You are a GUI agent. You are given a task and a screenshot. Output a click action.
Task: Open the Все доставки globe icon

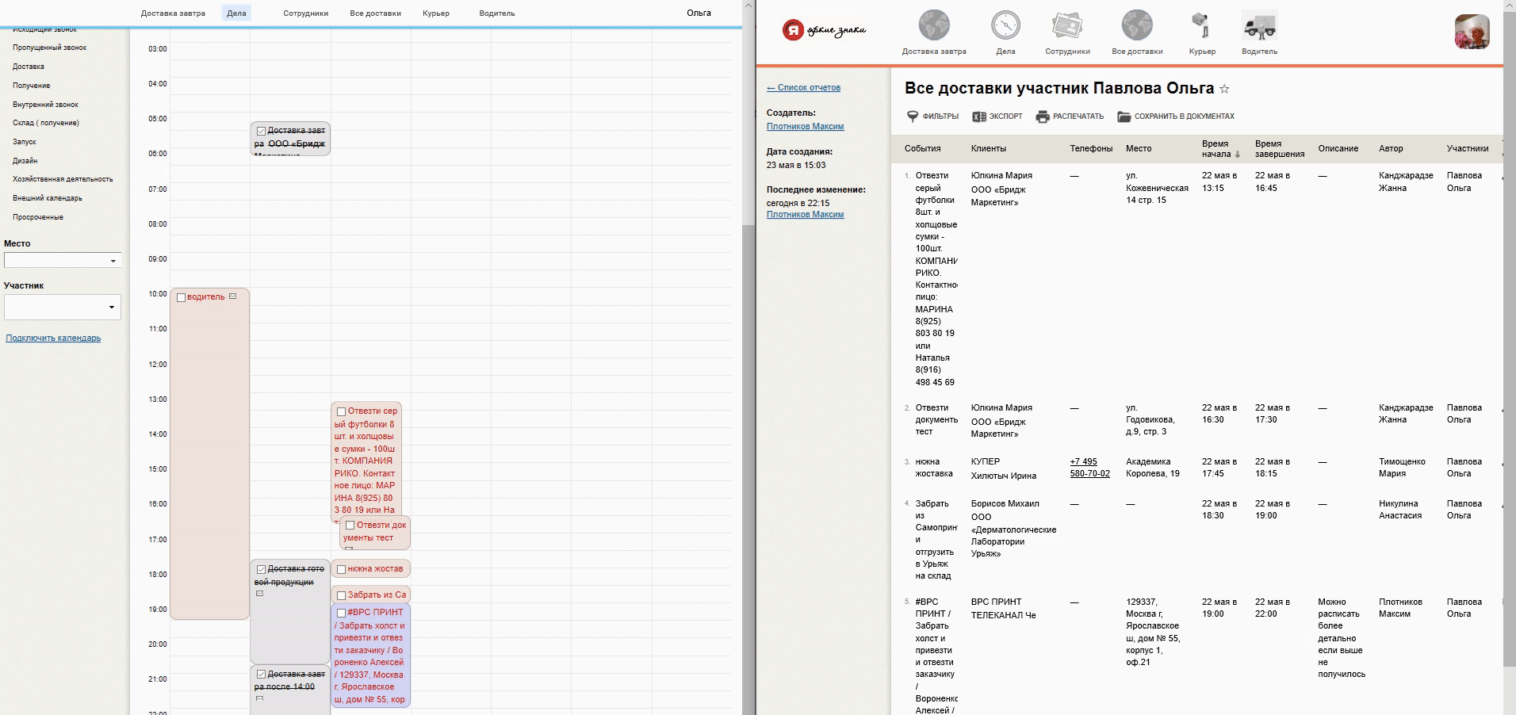pyautogui.click(x=1136, y=25)
